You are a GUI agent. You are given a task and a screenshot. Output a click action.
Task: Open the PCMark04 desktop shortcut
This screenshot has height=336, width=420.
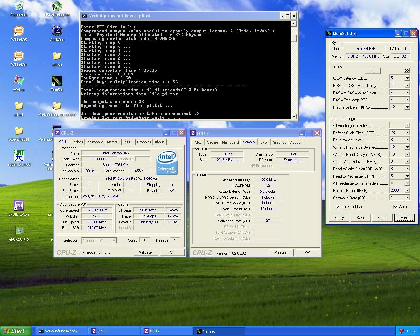point(19,58)
